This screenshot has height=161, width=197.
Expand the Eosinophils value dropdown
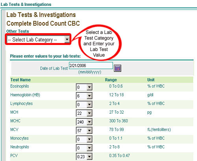click(84, 87)
